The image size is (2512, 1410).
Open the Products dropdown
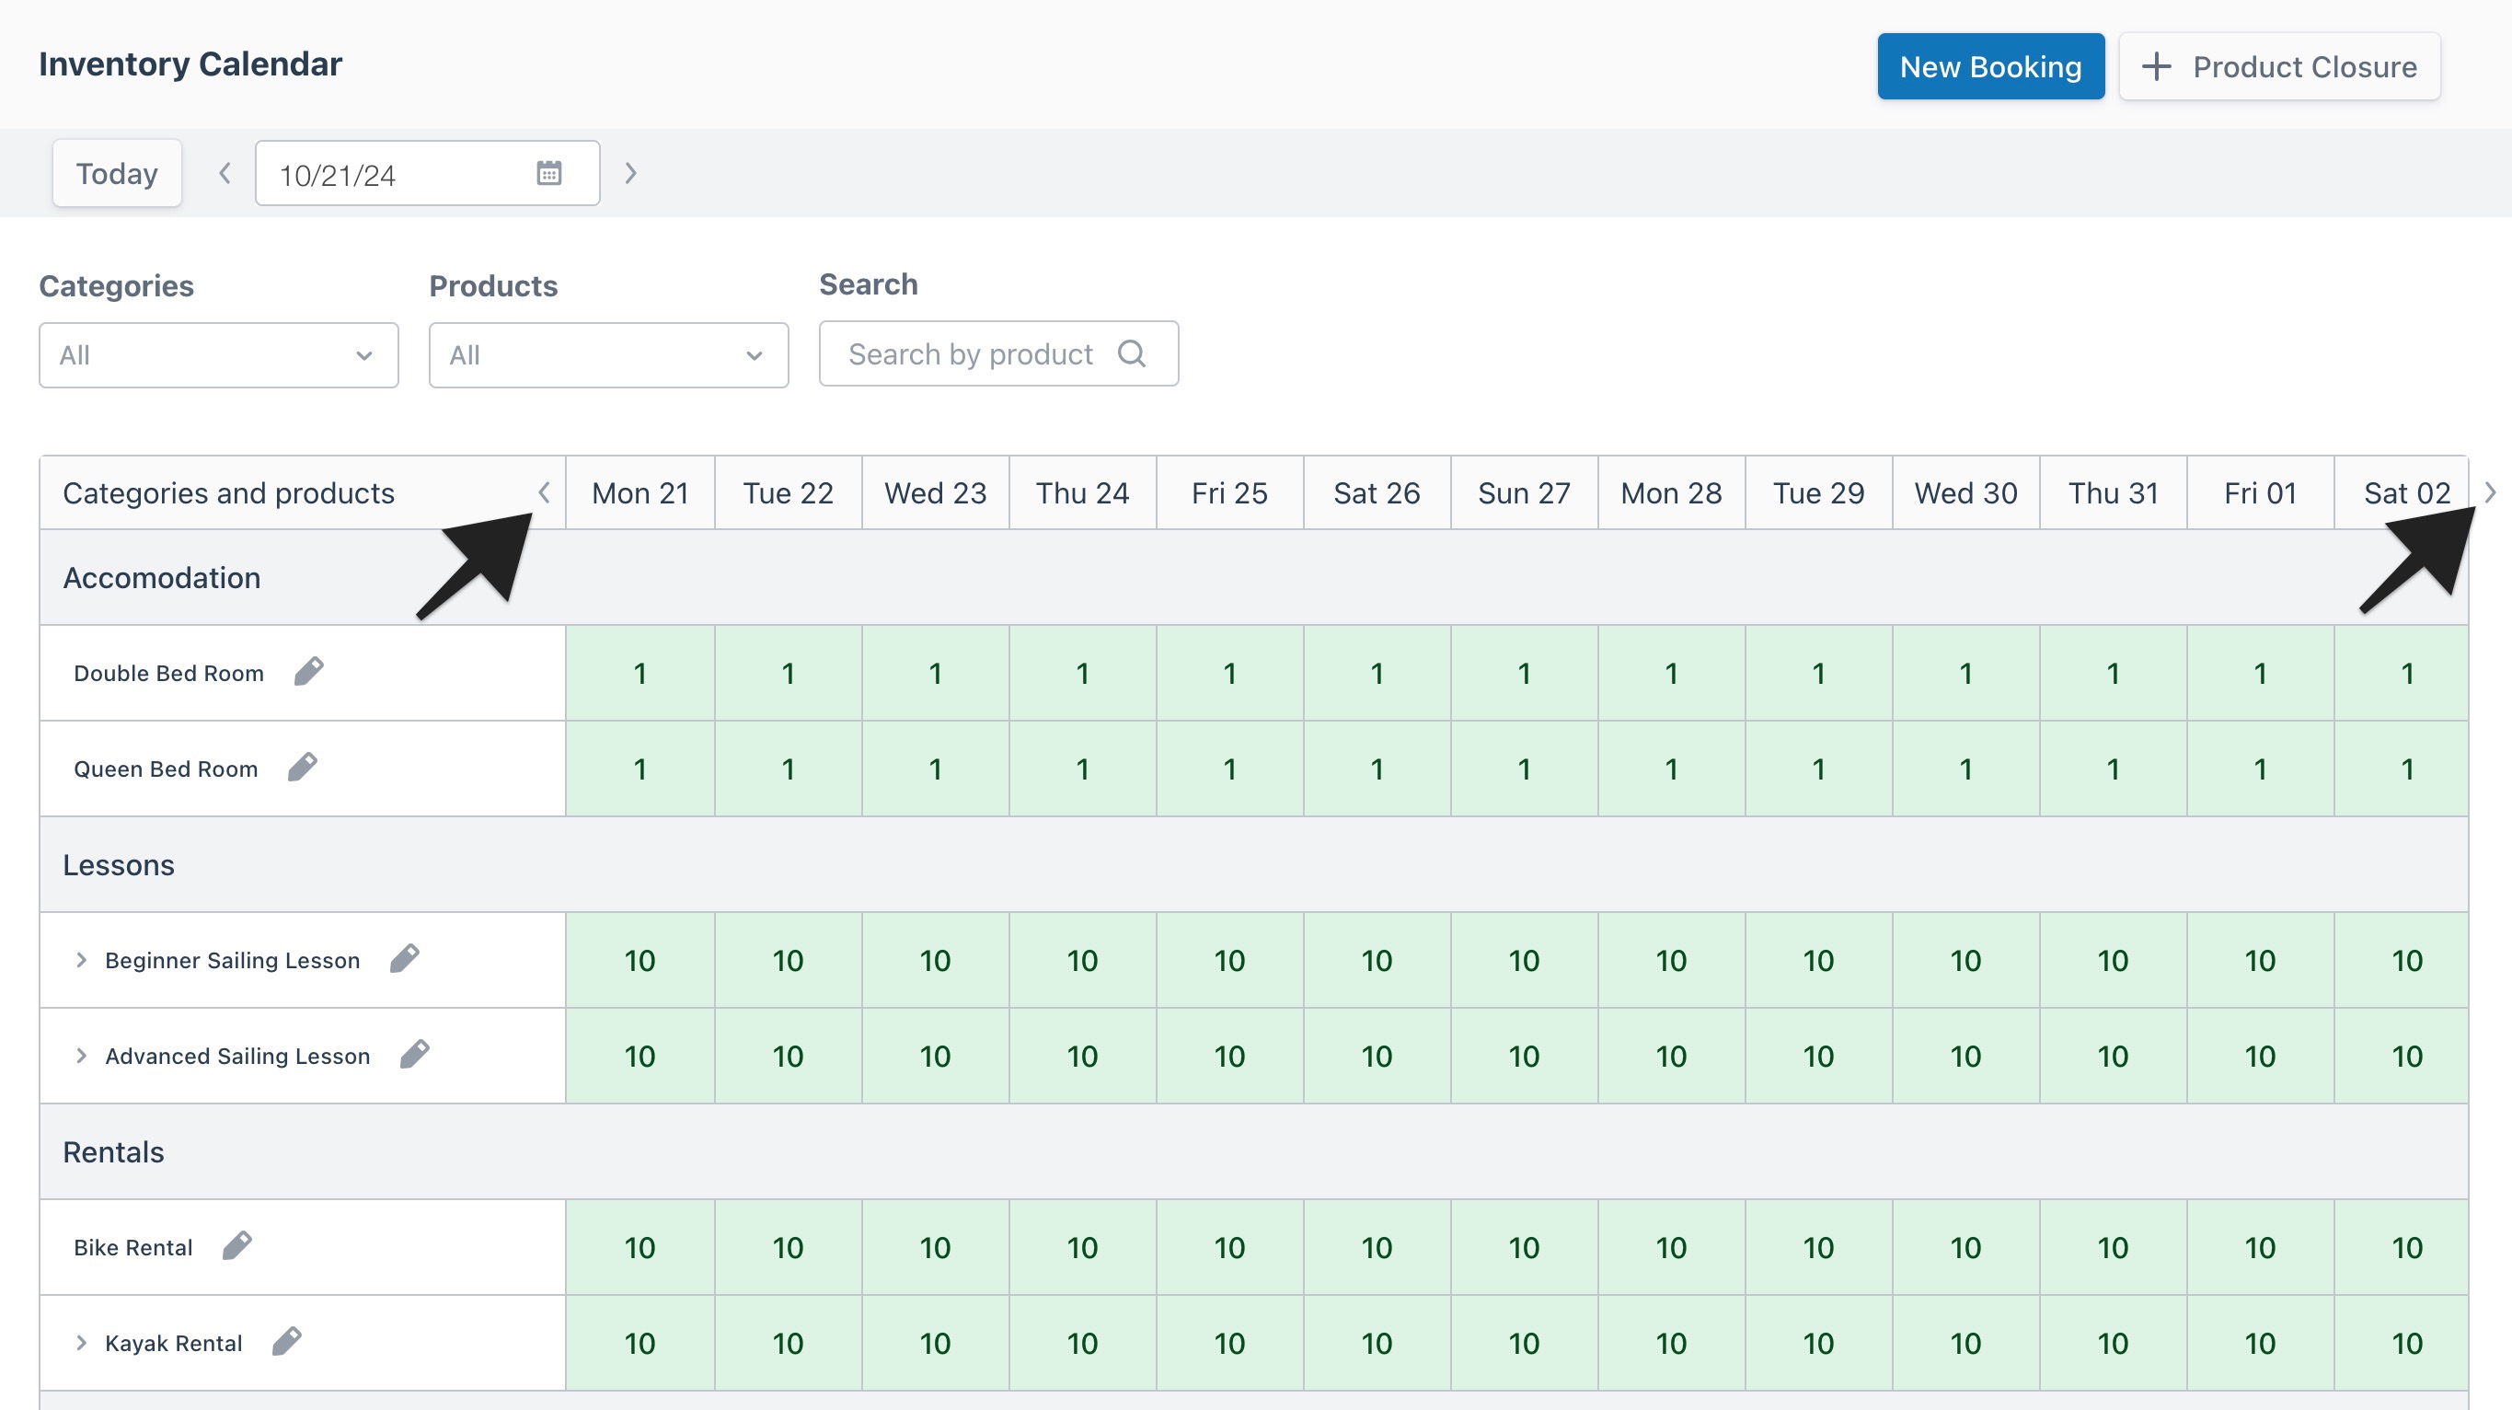[x=608, y=355]
